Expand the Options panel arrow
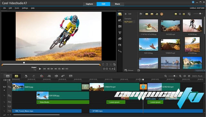The height and width of the screenshot is (117, 206). (x=204, y=71)
